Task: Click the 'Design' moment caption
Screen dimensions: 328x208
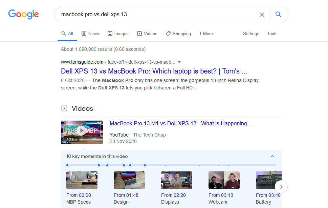Action: [121, 202]
